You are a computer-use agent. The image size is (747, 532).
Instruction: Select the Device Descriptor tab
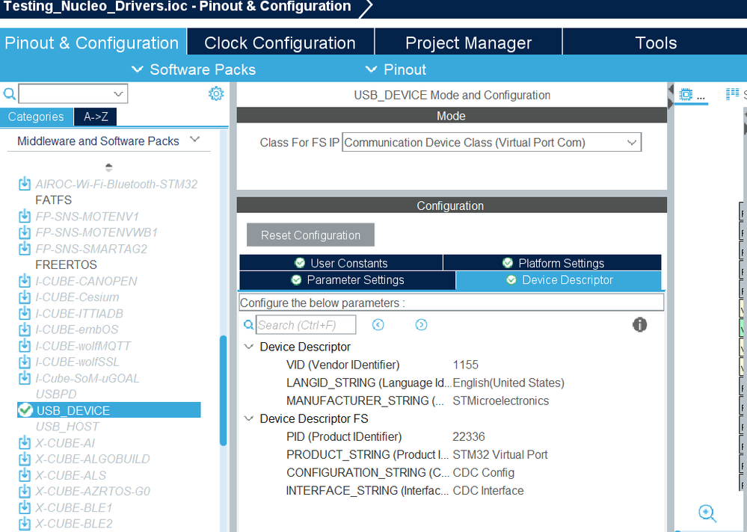coord(559,279)
